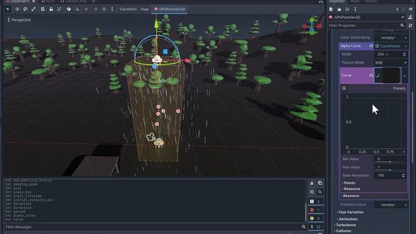Open the View menu
The width and height of the screenshot is (416, 234).
coord(144,9)
